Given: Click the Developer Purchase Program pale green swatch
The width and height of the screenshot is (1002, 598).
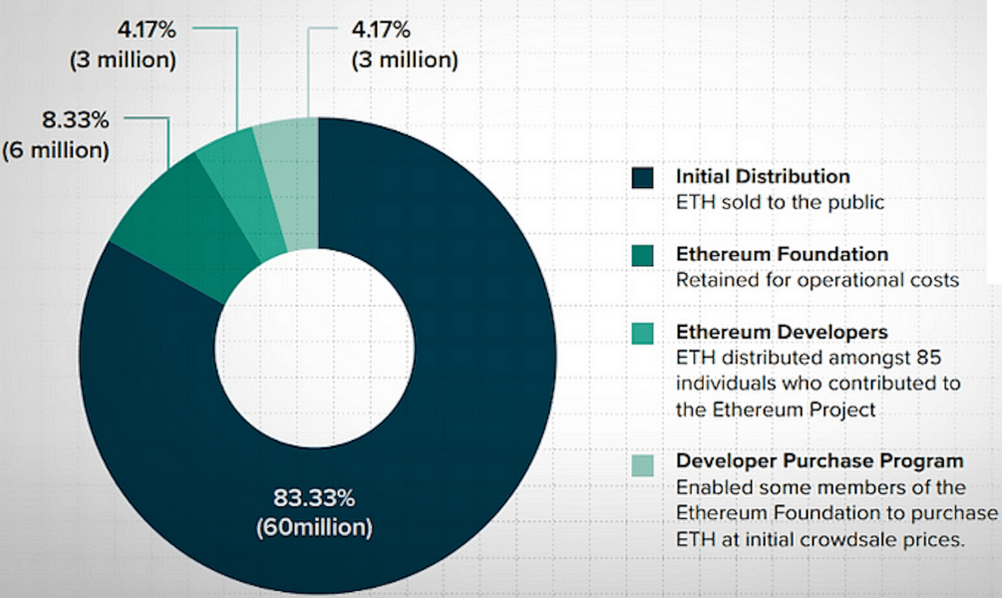Looking at the screenshot, I should (643, 466).
